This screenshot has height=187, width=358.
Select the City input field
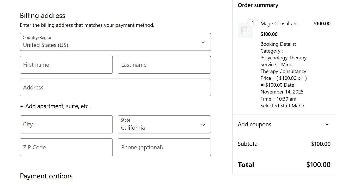pos(66,124)
